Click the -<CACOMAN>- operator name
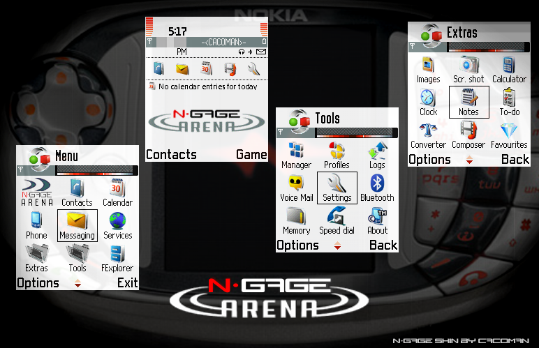 223,43
